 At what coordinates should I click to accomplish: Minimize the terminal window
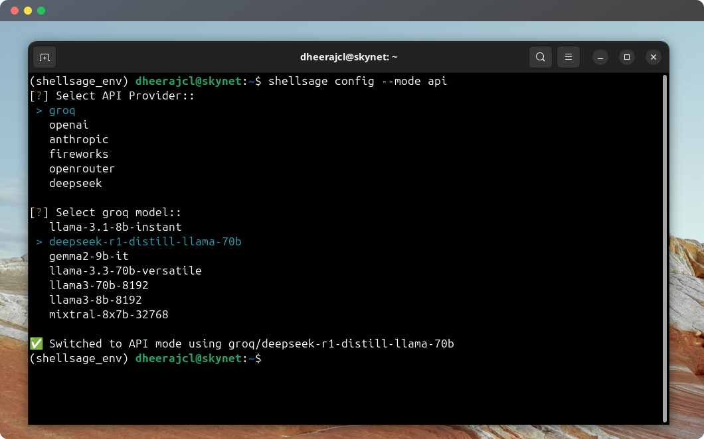[600, 58]
